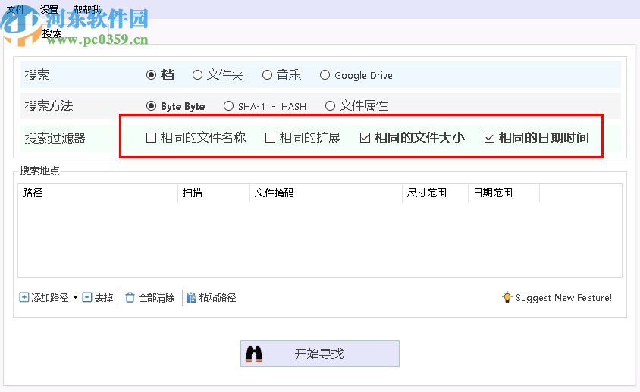Switch to the 搜索 tab
Image resolution: width=640 pixels, height=392 pixels.
pos(52,33)
